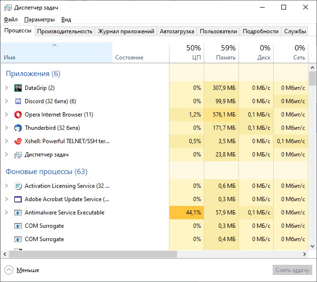Click the Discord app icon

click(18, 101)
